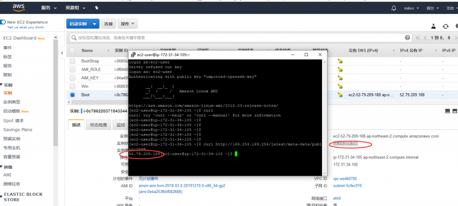This screenshot has height=206, width=458.
Task: Click the flask experiments icon
Action: click(x=433, y=26)
